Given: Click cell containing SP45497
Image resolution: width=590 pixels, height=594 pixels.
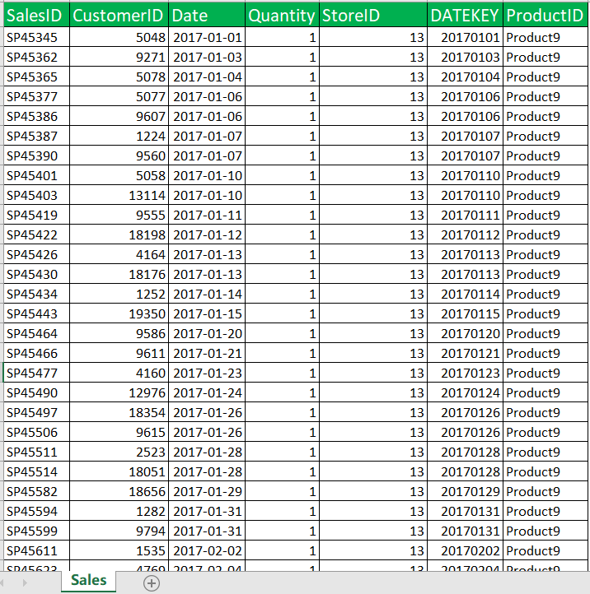Looking at the screenshot, I should click(x=36, y=412).
